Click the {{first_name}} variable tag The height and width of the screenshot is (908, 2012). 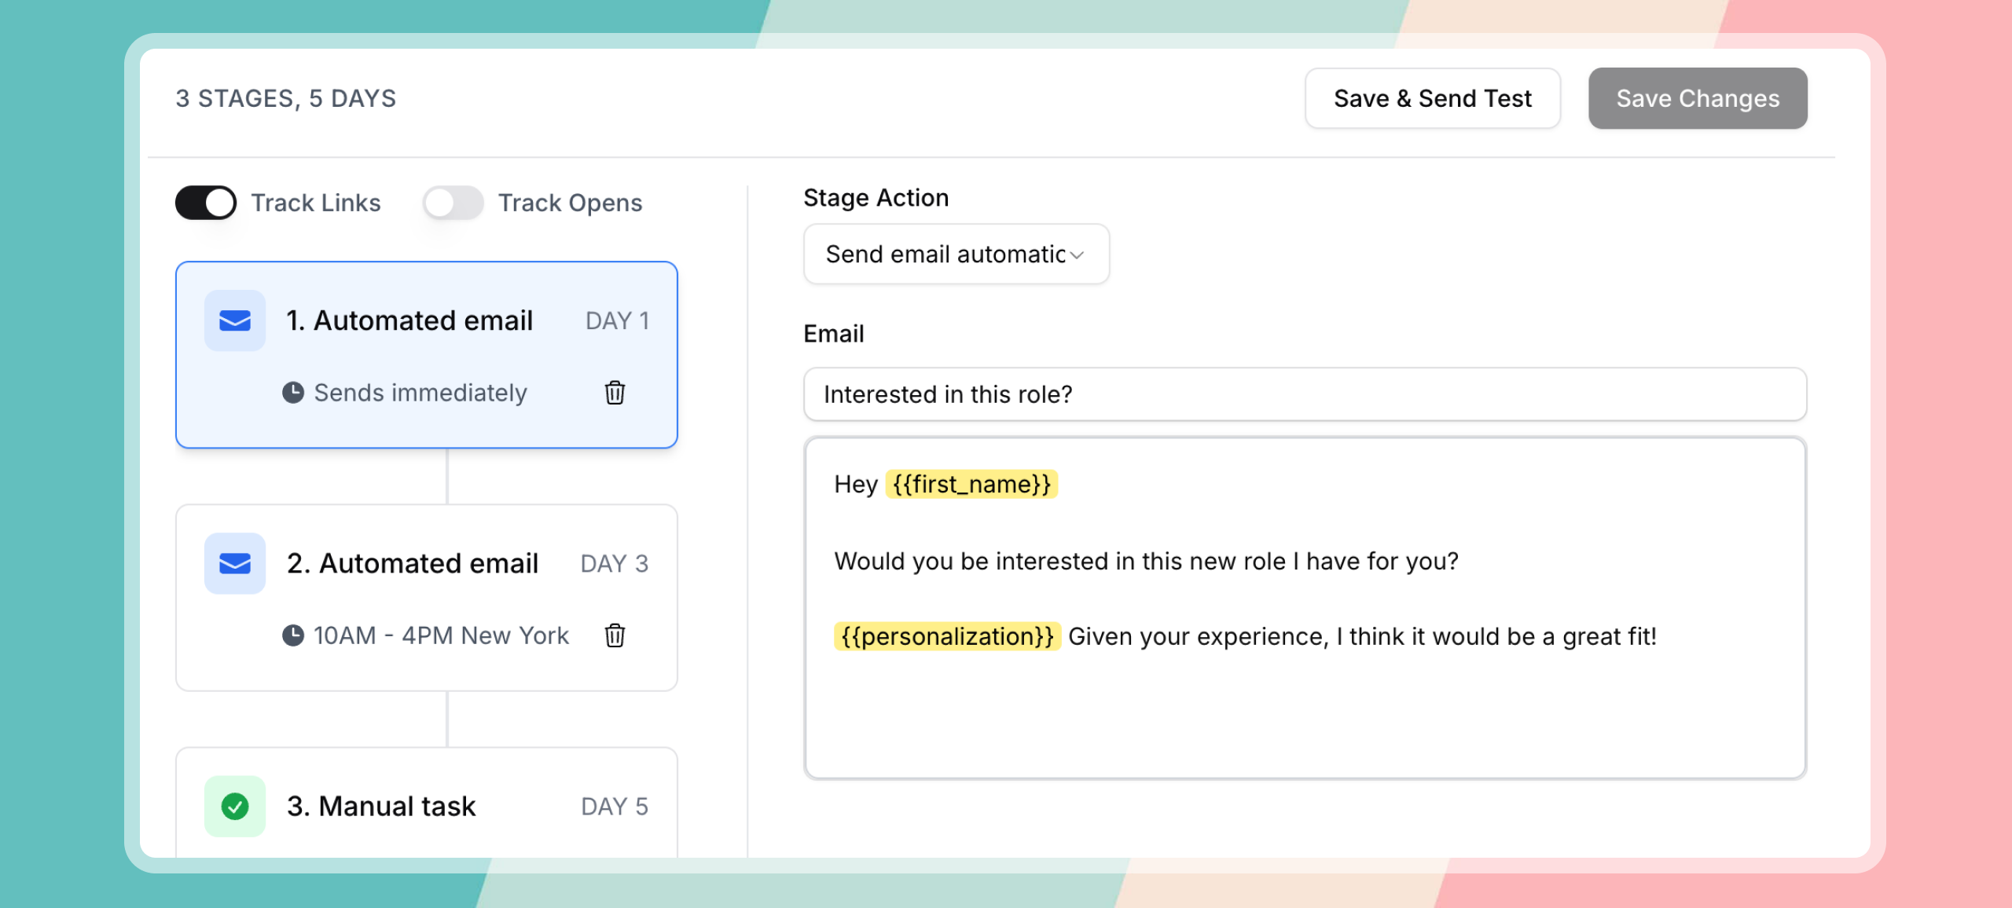[x=971, y=484]
